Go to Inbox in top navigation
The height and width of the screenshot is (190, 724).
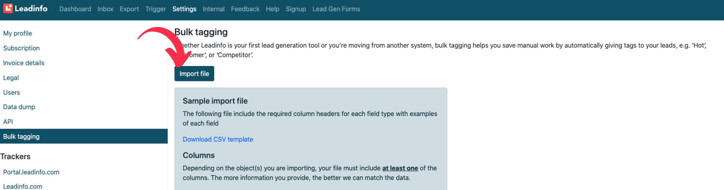(x=105, y=9)
